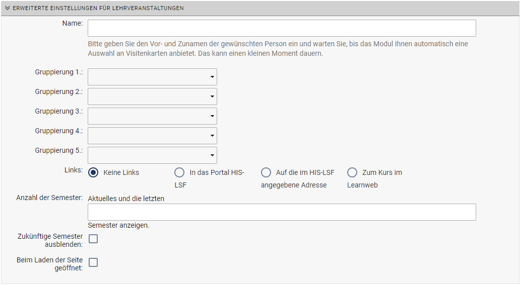Pick the 'Zum Kurs im Learnweb' radio button
Image resolution: width=521 pixels, height=285 pixels.
[352, 172]
